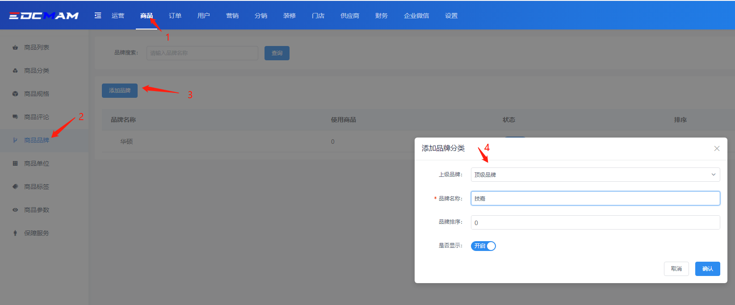735x305 pixels.
Task: Click the dropdown arrow in 顶级品牌 field
Action: [713, 175]
